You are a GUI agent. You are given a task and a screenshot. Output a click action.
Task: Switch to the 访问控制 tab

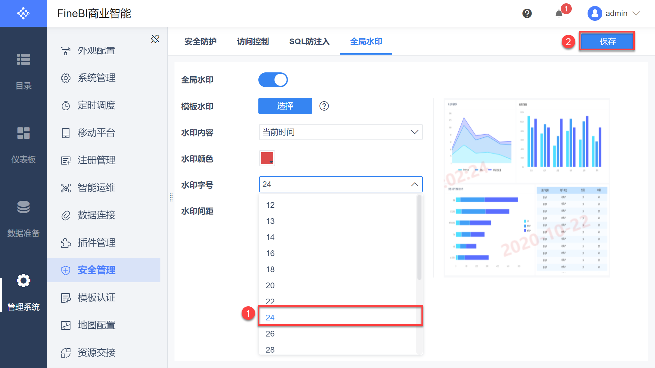[253, 42]
